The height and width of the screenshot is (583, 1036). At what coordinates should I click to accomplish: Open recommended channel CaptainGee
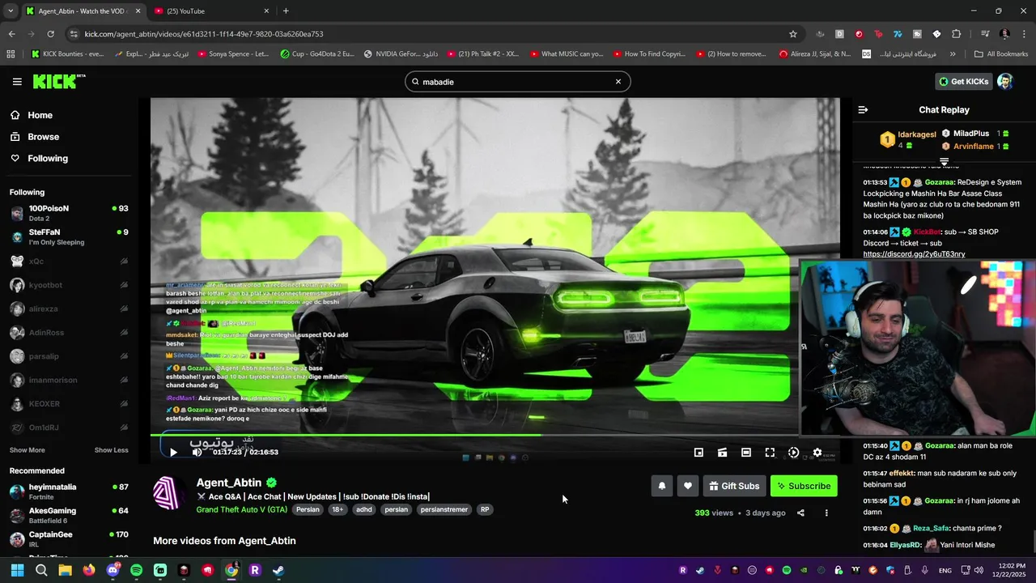[x=69, y=539]
